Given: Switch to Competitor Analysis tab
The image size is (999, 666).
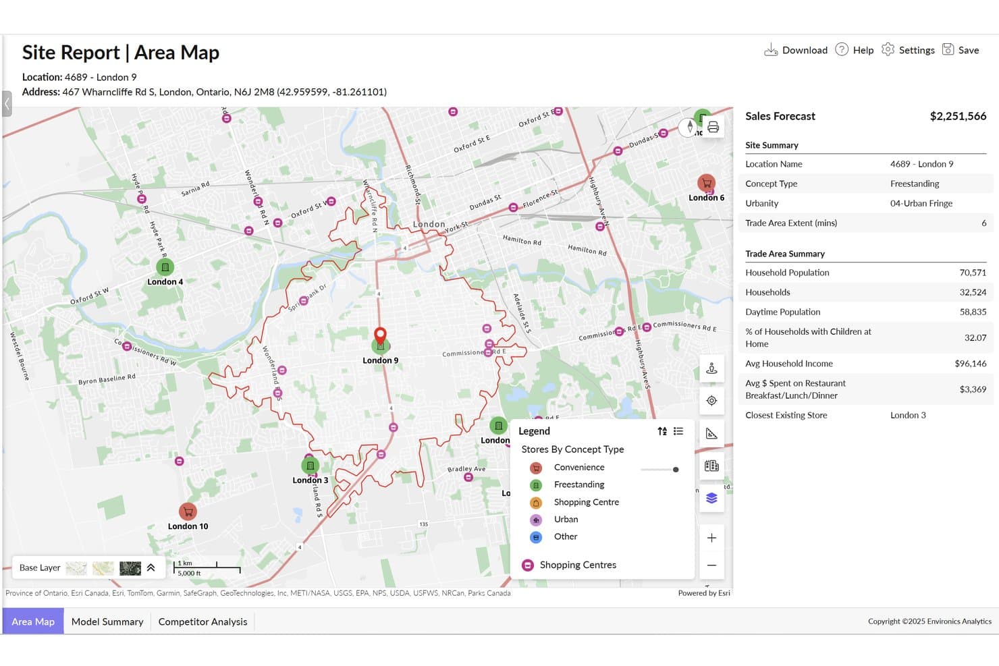Looking at the screenshot, I should click(x=202, y=621).
